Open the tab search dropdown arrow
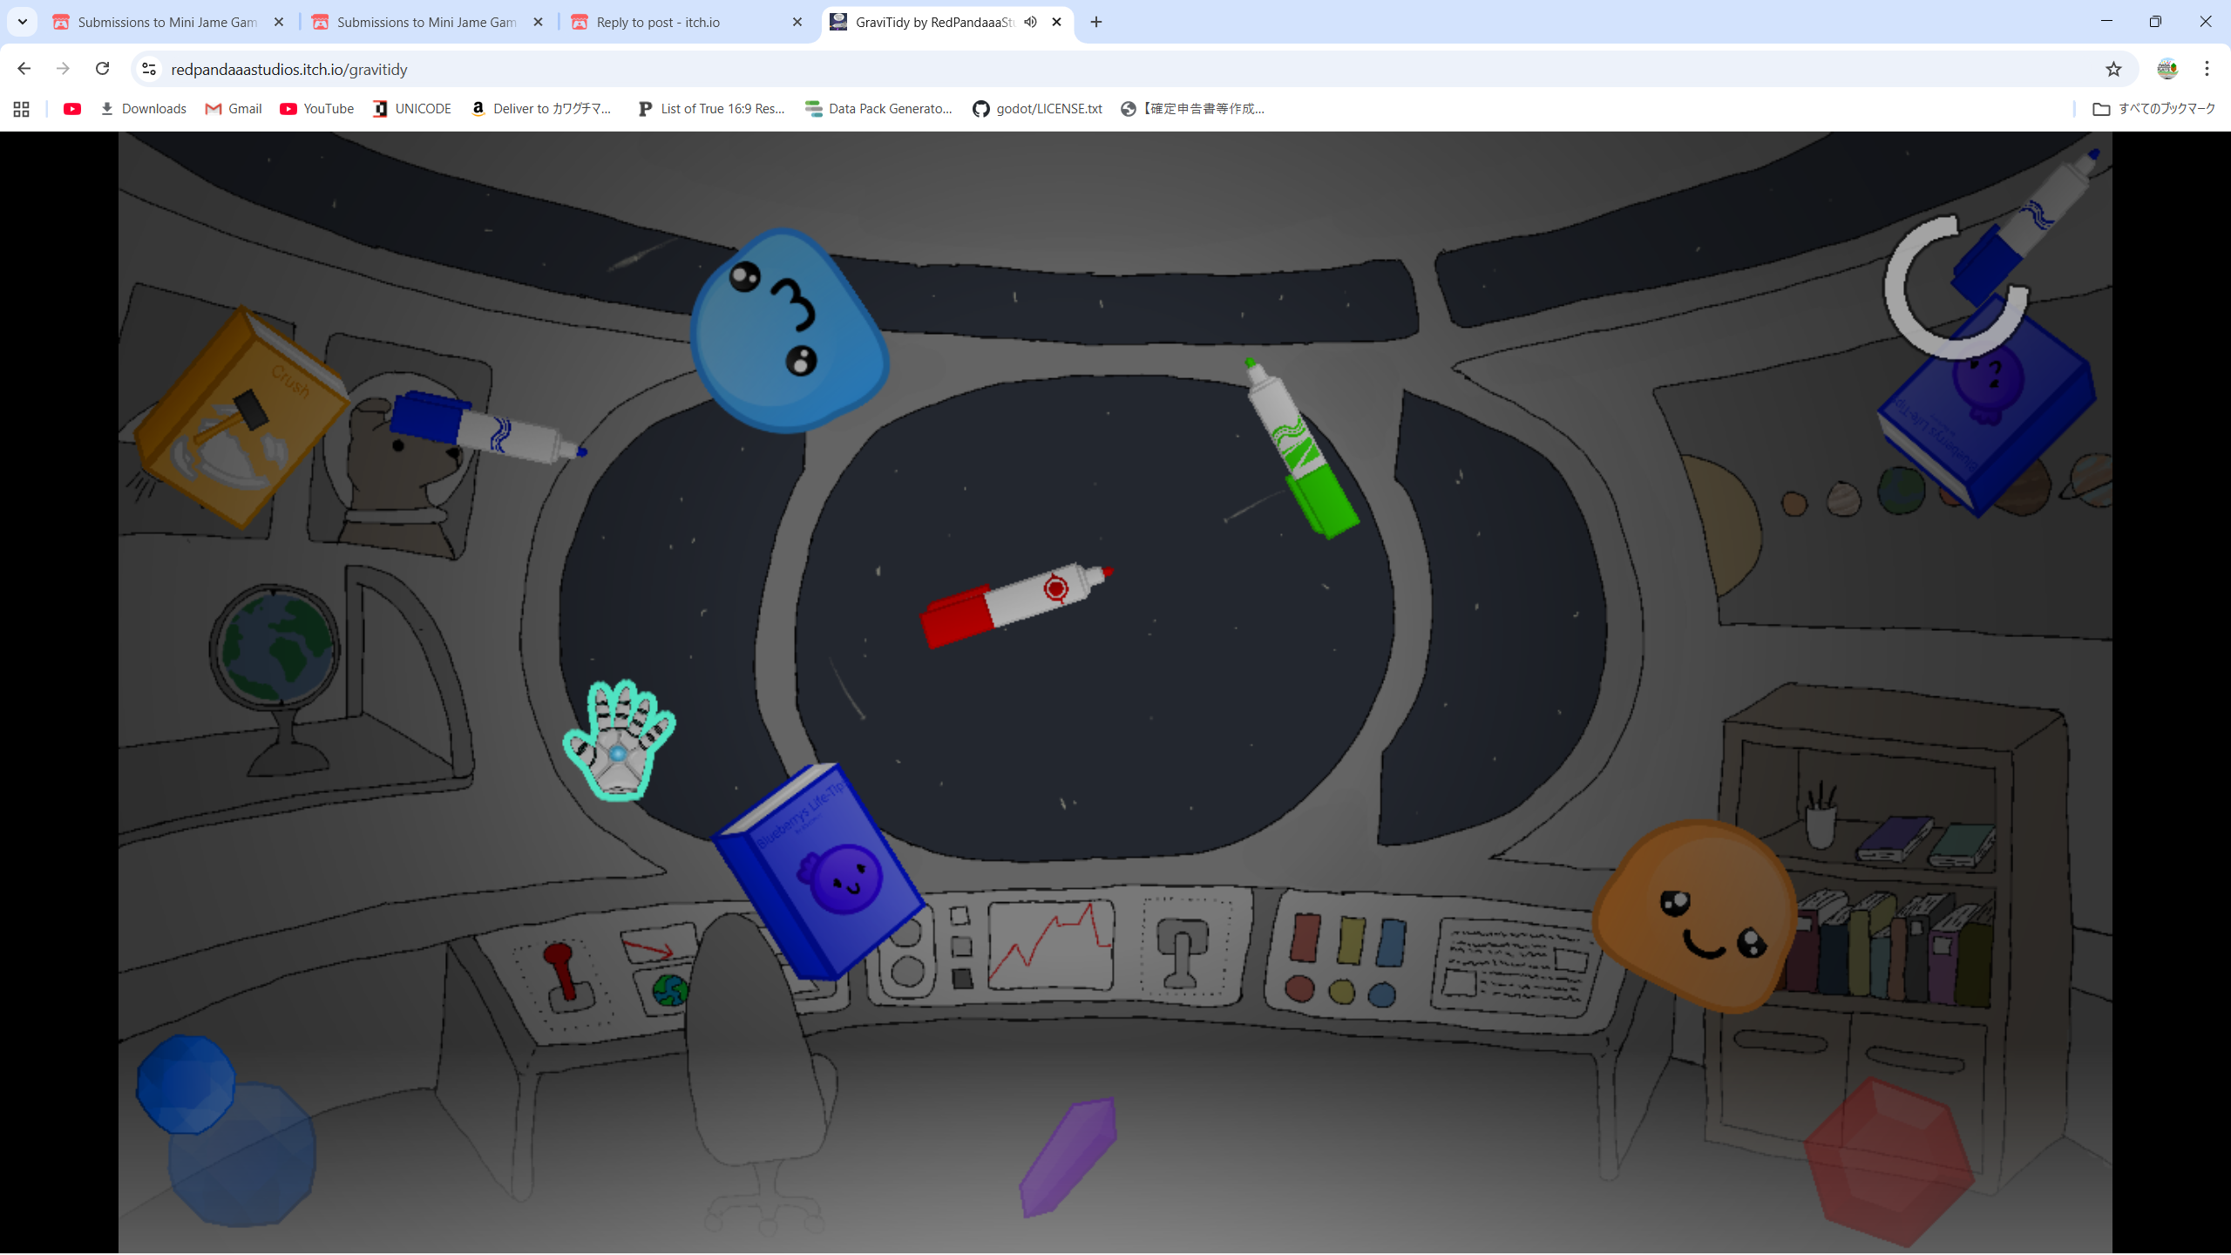Viewport: 2231px width, 1255px height. pyautogui.click(x=23, y=22)
